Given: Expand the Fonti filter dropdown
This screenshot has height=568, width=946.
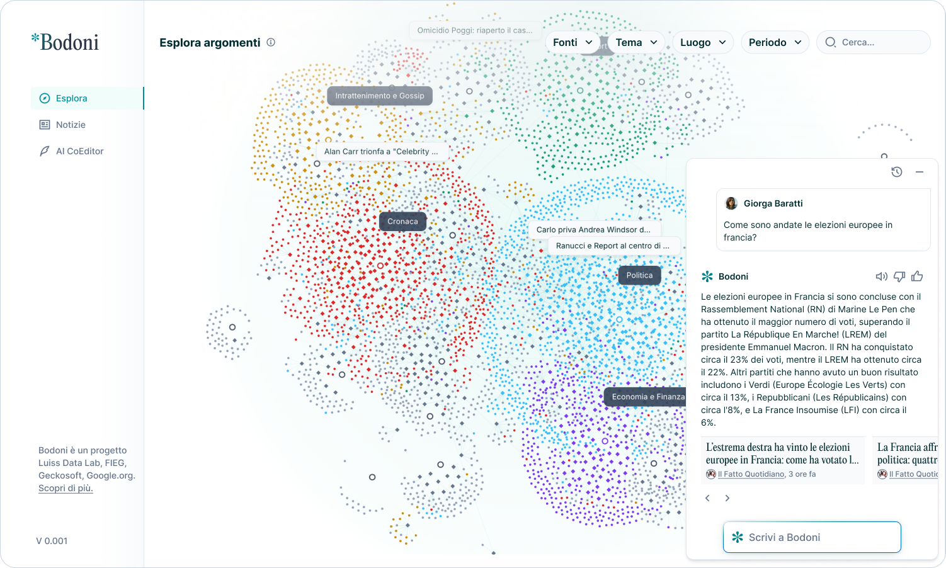Looking at the screenshot, I should click(x=573, y=42).
